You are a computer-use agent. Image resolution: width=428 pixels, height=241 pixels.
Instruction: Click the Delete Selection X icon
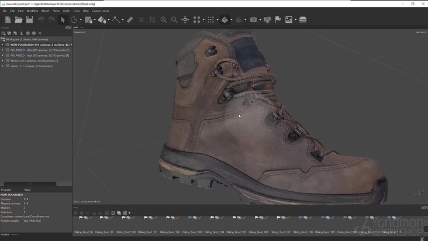coord(141,20)
